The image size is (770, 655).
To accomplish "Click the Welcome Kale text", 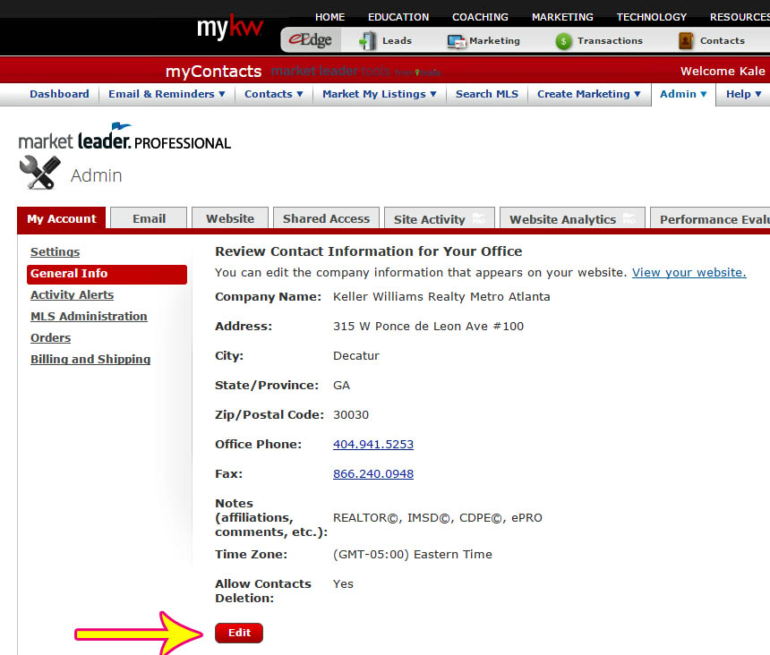I will tap(723, 72).
